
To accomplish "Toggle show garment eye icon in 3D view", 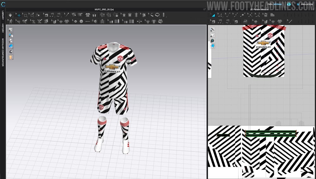I will pos(11,30).
